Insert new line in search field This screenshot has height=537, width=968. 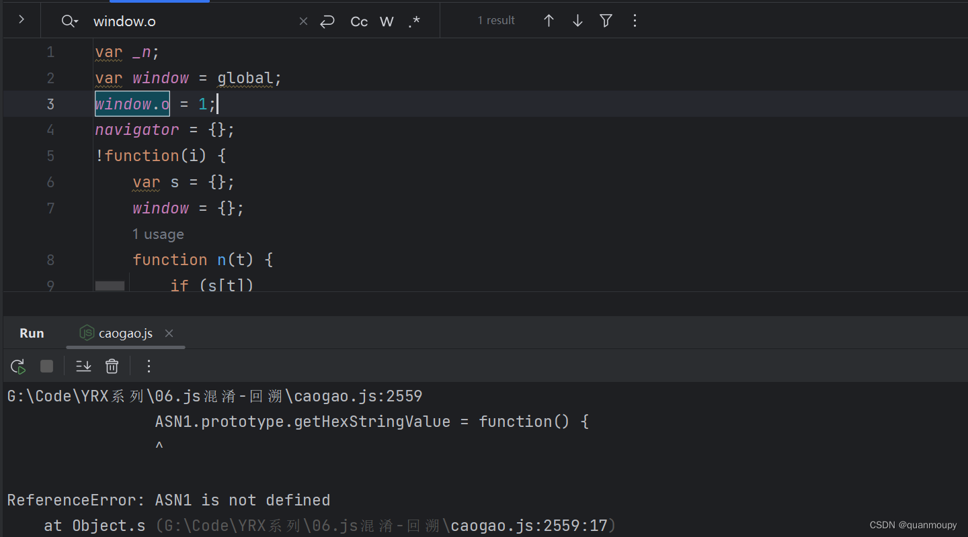coord(327,21)
